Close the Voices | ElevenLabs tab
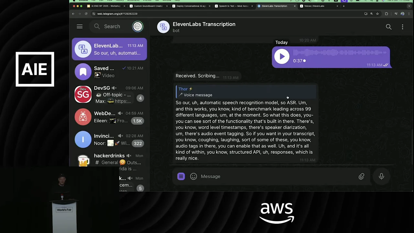The width and height of the screenshot is (414, 233). click(337, 6)
